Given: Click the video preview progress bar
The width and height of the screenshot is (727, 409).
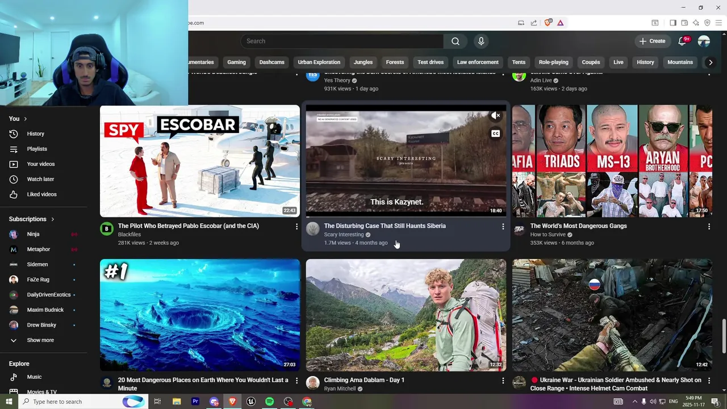Looking at the screenshot, I should pos(406,216).
